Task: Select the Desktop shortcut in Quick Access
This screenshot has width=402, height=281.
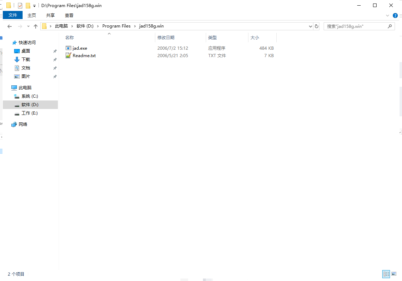Action: [x=25, y=51]
